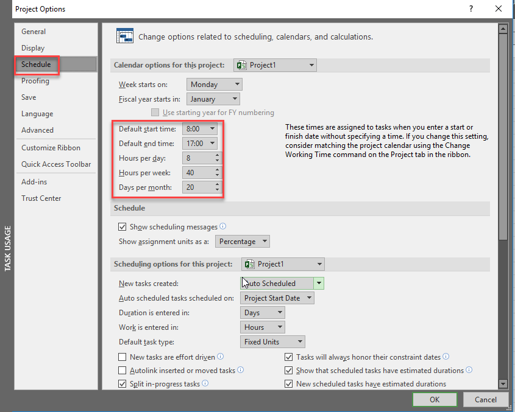Open the Default task type dropdown
This screenshot has width=515, height=412.
tap(274, 342)
